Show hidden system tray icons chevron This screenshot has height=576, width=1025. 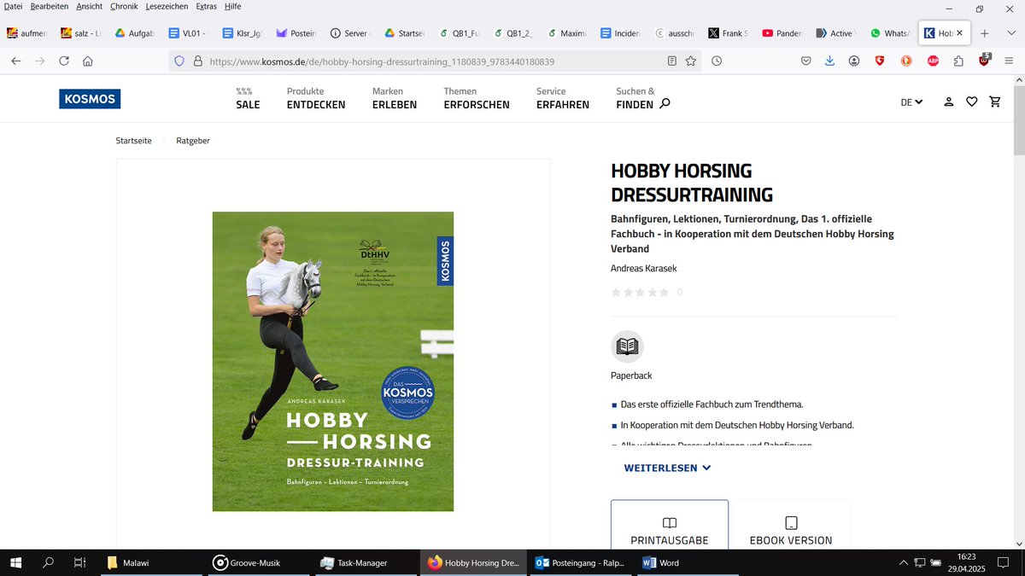coord(905,563)
